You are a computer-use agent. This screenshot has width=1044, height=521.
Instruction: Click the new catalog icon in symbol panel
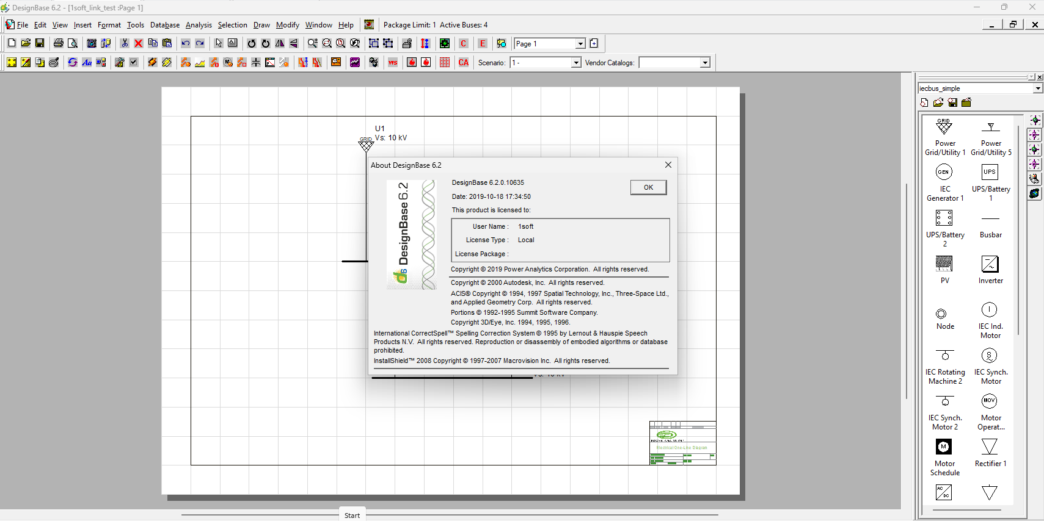point(924,102)
